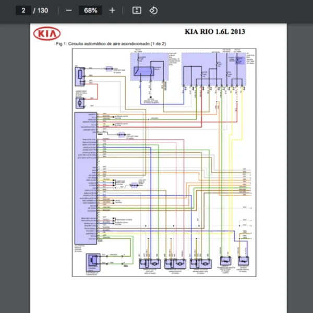Click the 68% zoom level field

pyautogui.click(x=91, y=10)
